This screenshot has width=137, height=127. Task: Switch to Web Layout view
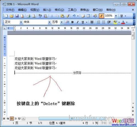pos(8,119)
